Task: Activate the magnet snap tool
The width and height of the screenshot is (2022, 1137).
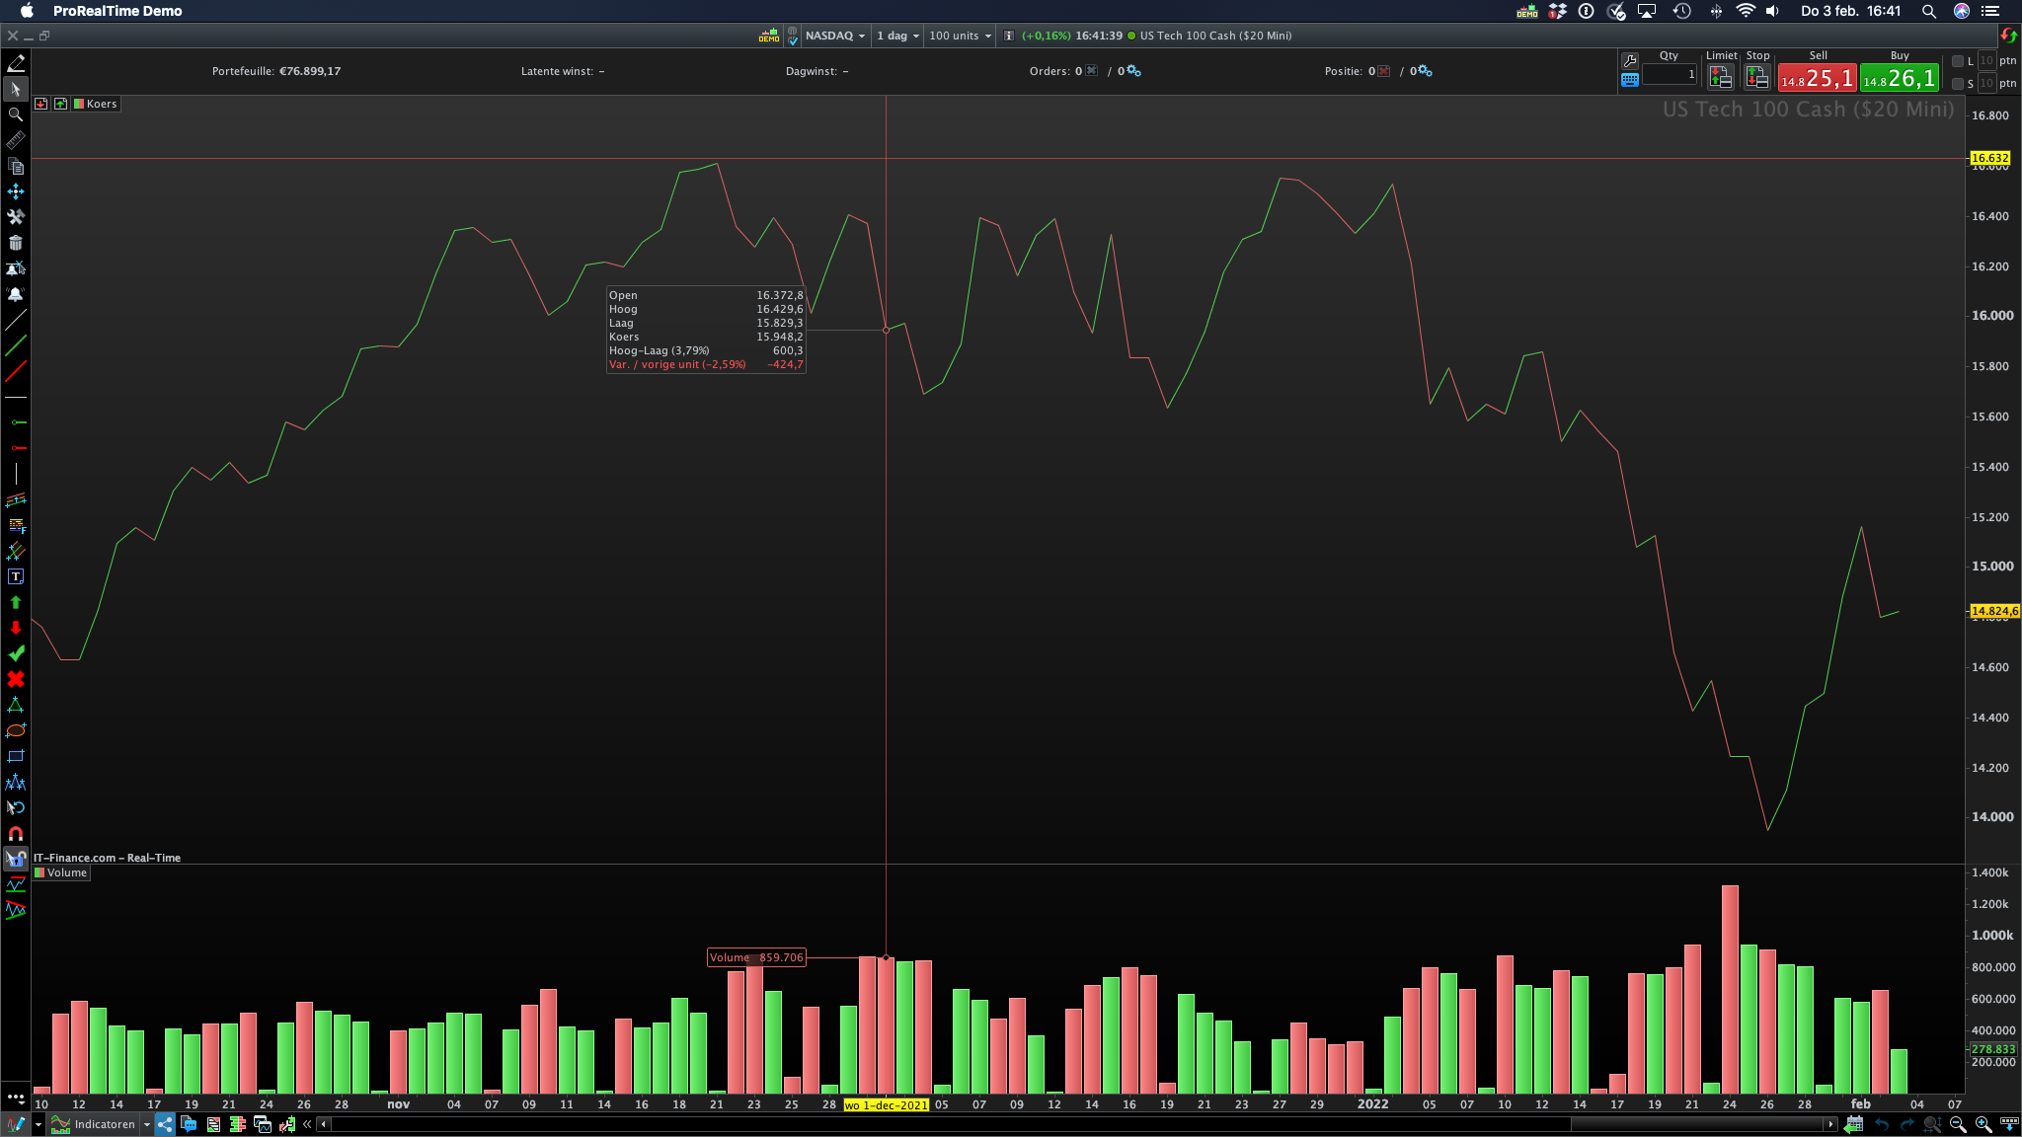Action: (x=16, y=834)
